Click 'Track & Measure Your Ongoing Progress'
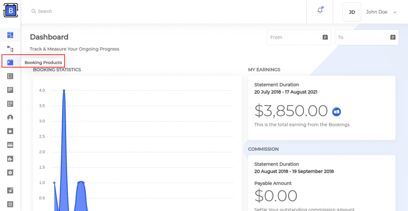The image size is (408, 211). tap(75, 49)
